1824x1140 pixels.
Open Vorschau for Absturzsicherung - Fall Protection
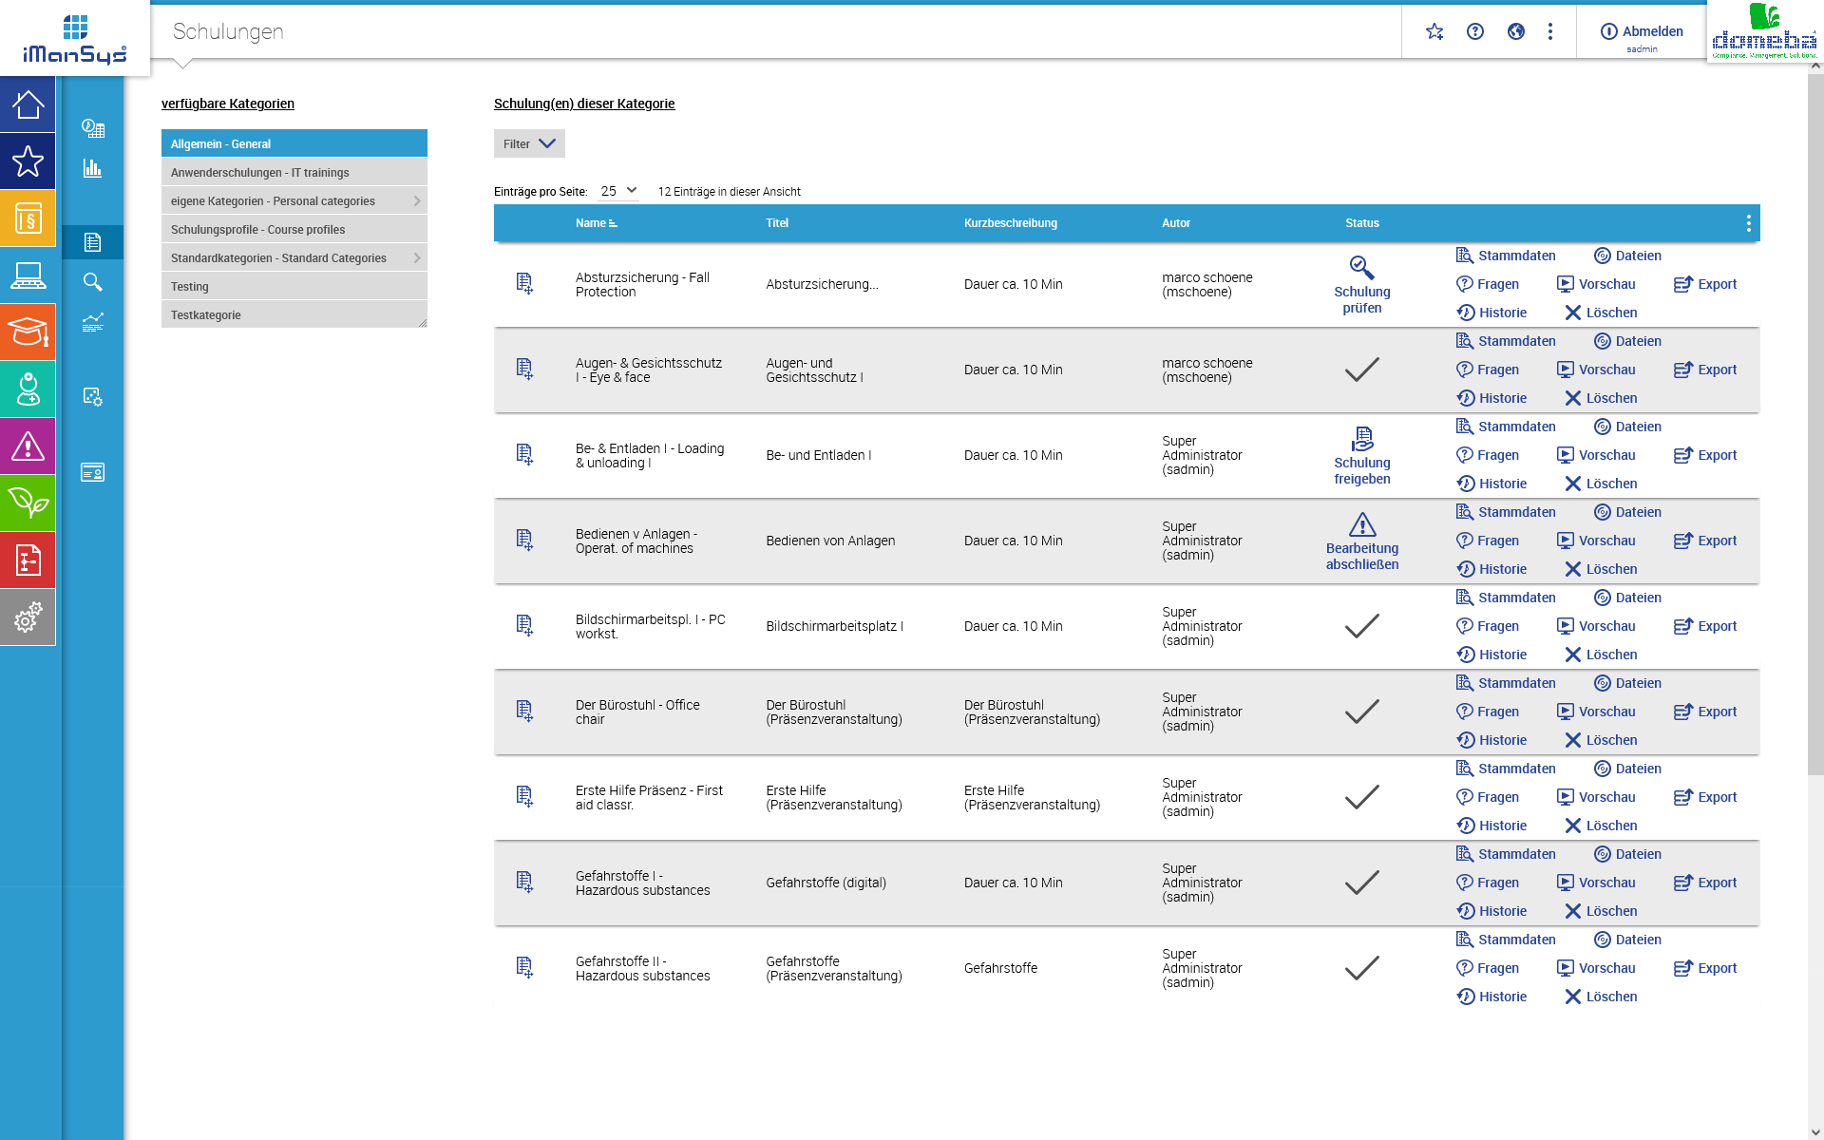1596,284
